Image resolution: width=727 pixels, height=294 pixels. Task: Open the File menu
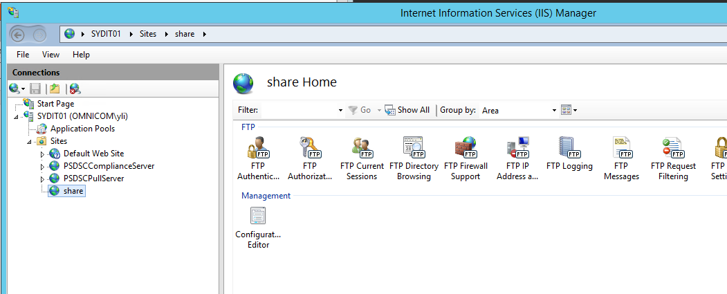tap(23, 55)
